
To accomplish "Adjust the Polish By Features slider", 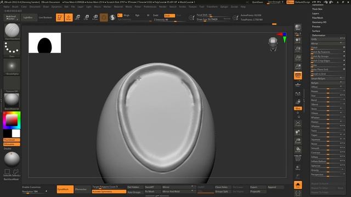I will click(328, 52).
